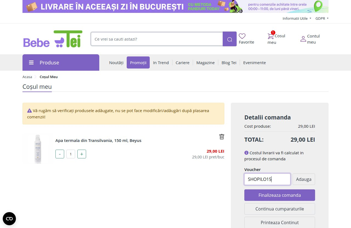Screen dimensions: 351x228
Task: Click the TOTAL: label in order details
Action: [x=254, y=140]
